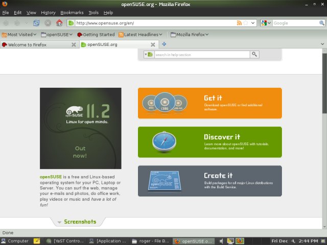This screenshot has height=245, width=327.
Task: Switch to Application Browser taskbar item
Action: point(108,241)
